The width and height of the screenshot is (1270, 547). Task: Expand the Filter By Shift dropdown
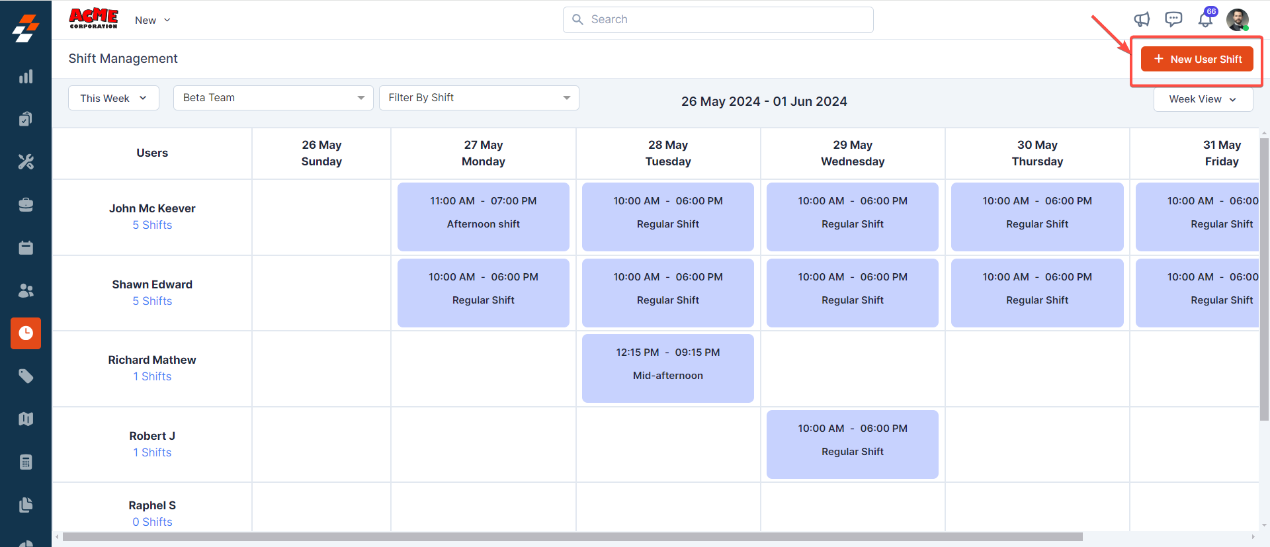pyautogui.click(x=479, y=98)
